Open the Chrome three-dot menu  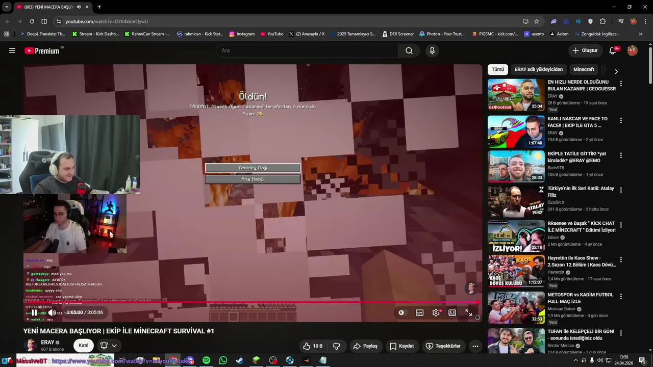[645, 21]
